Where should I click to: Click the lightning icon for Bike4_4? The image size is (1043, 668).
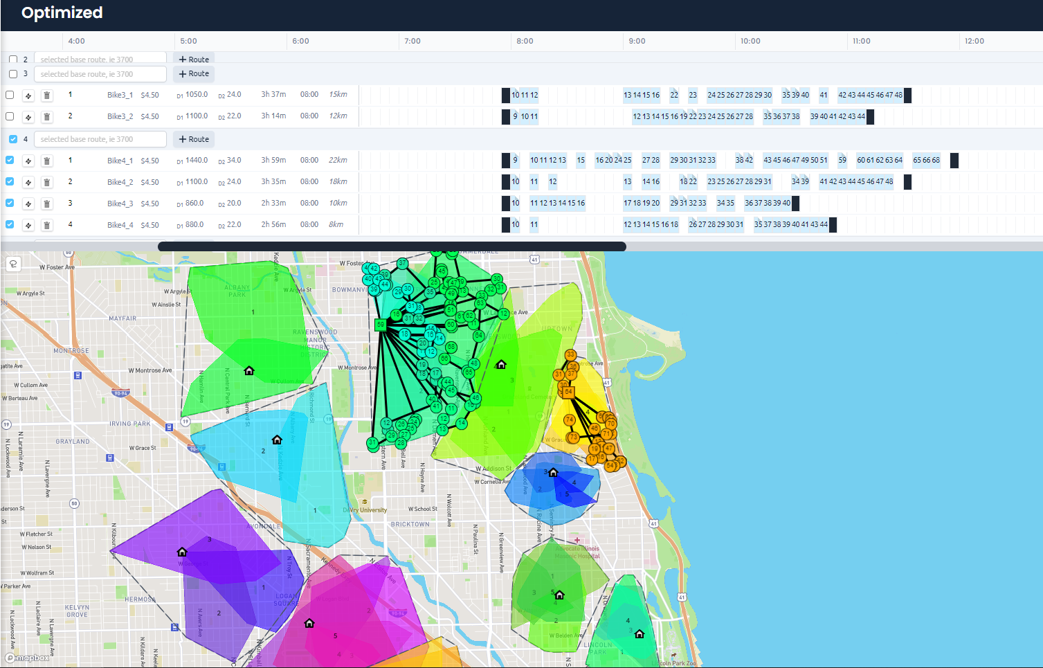click(x=28, y=226)
